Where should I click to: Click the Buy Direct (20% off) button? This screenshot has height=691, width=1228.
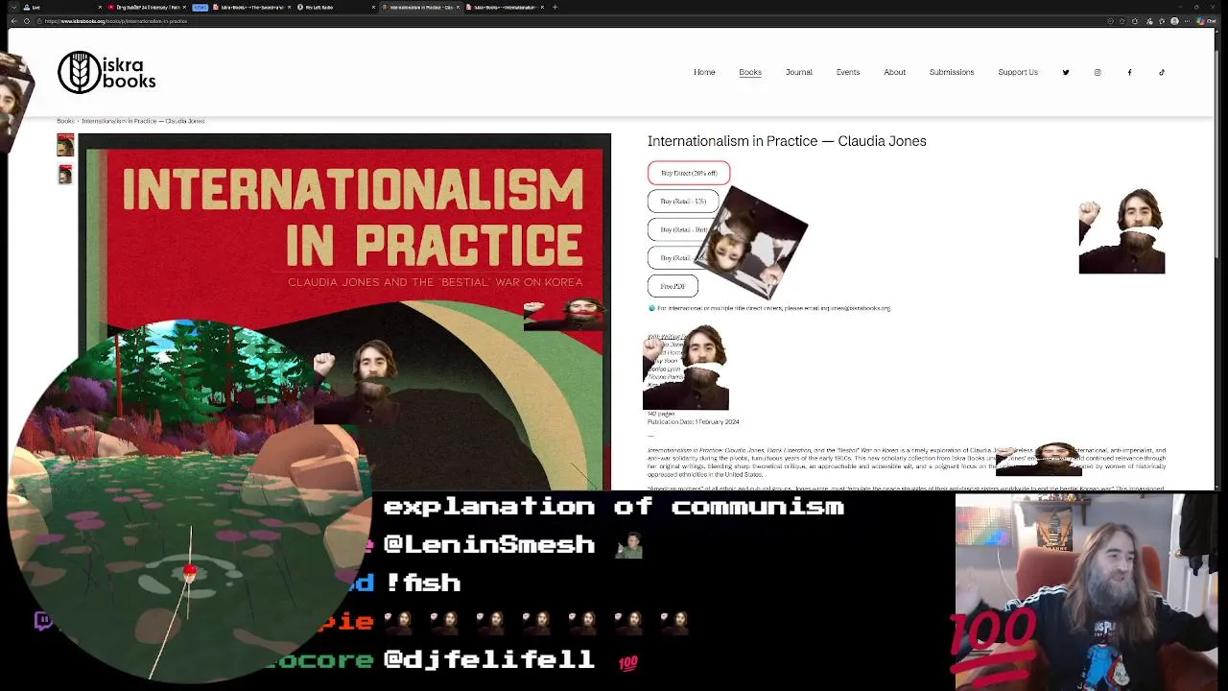pos(689,173)
